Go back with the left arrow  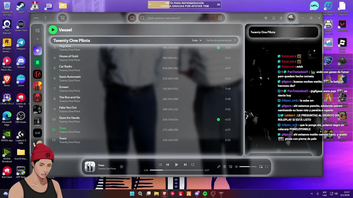[x=46, y=18]
